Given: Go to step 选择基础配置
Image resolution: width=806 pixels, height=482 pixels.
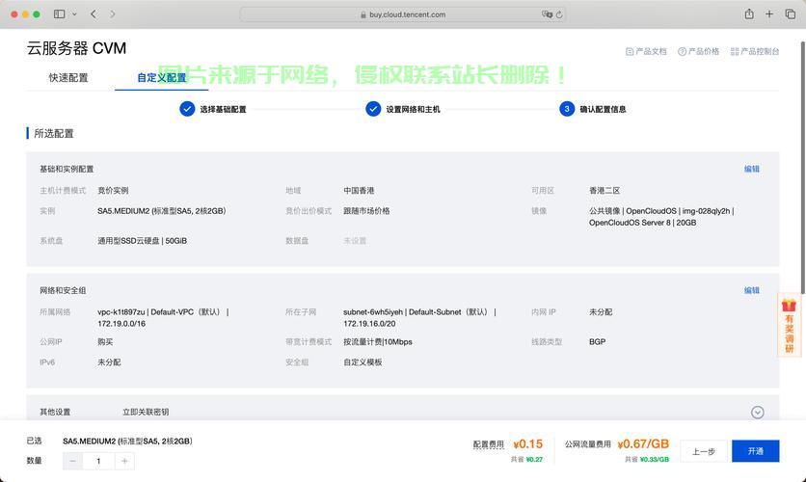Looking at the screenshot, I should (213, 109).
